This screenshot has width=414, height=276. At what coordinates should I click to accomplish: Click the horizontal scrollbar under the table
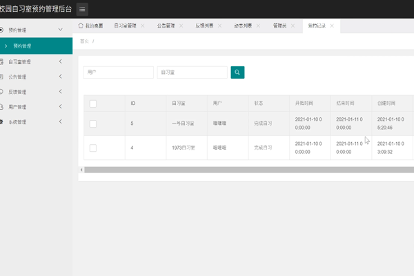tap(241, 169)
